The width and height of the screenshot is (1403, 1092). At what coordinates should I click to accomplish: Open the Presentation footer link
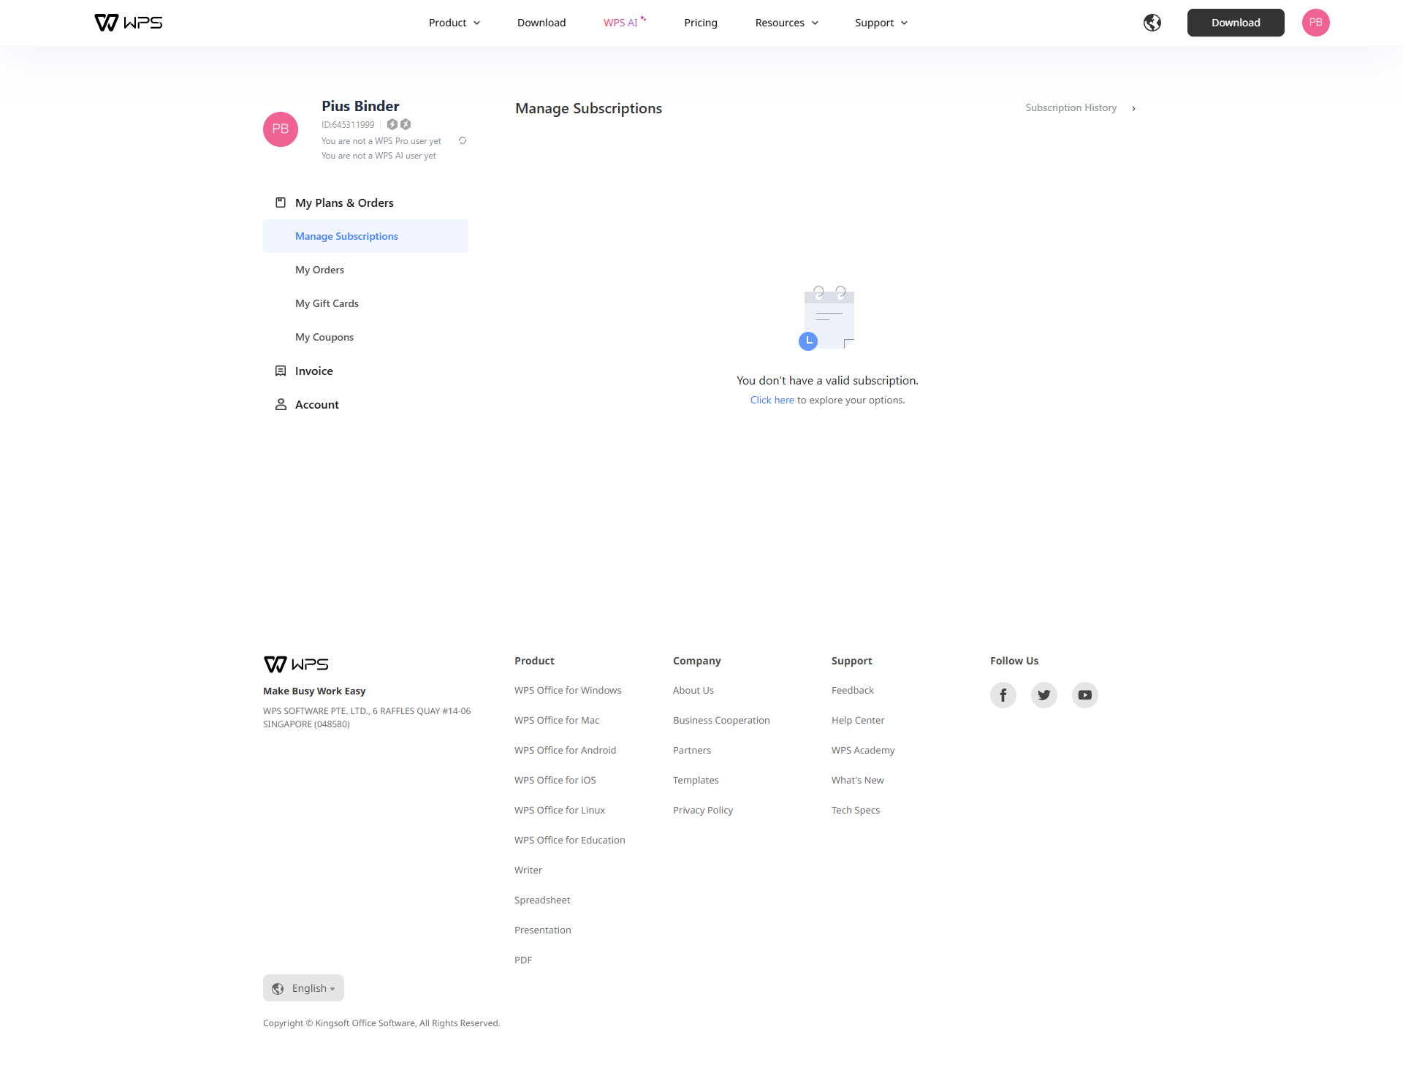tap(543, 930)
